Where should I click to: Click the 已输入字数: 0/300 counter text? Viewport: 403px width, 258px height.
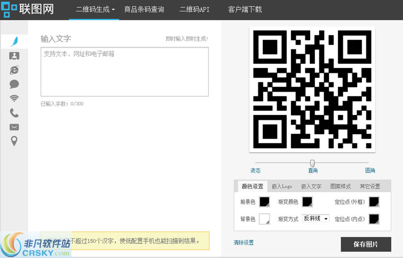(x=62, y=104)
